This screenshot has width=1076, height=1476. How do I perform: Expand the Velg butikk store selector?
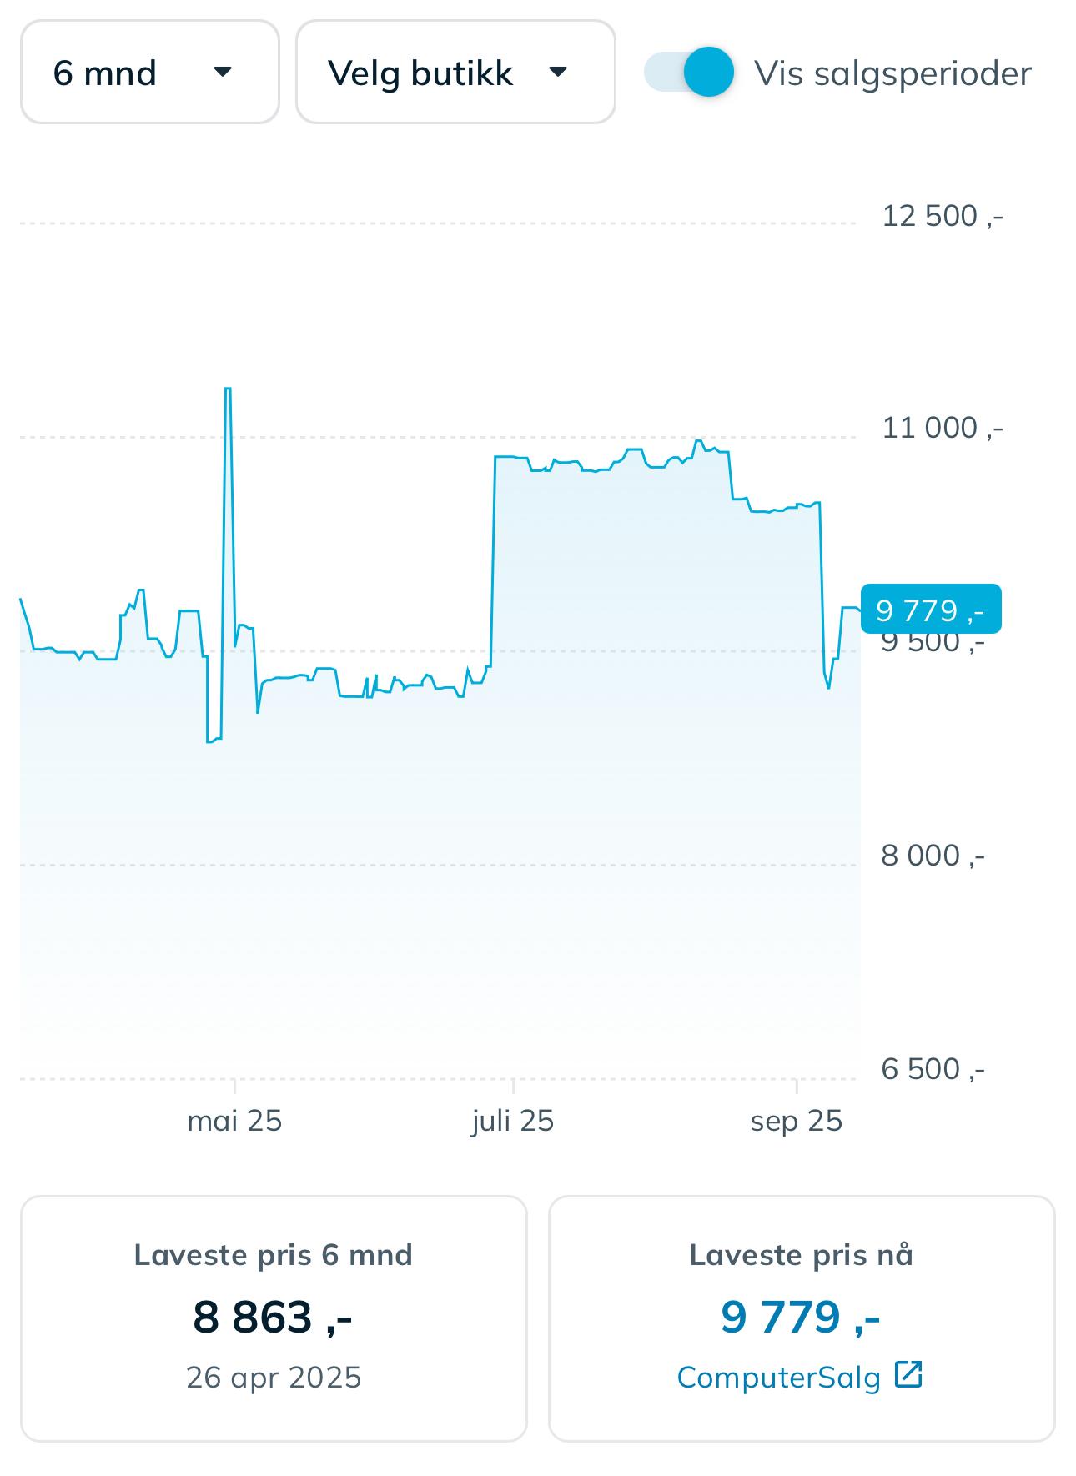coord(455,73)
